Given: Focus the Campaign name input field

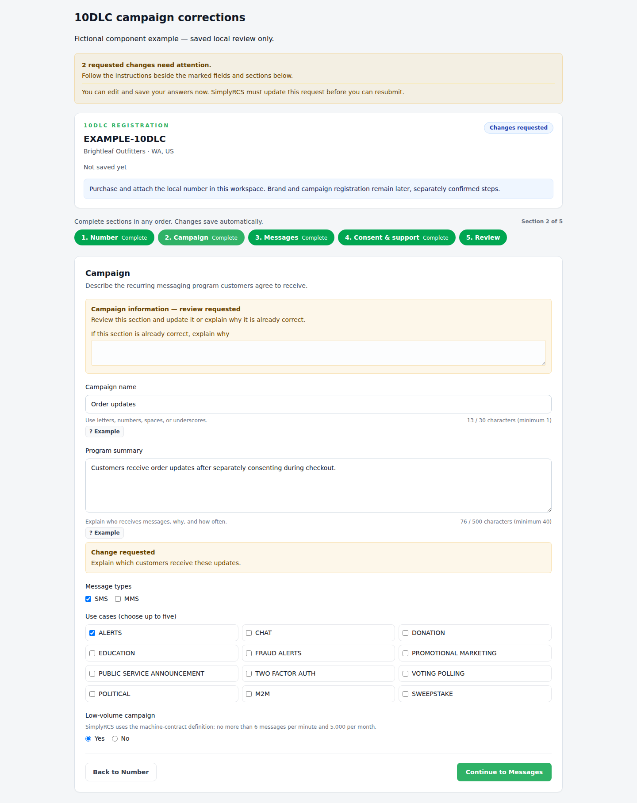Looking at the screenshot, I should 318,404.
